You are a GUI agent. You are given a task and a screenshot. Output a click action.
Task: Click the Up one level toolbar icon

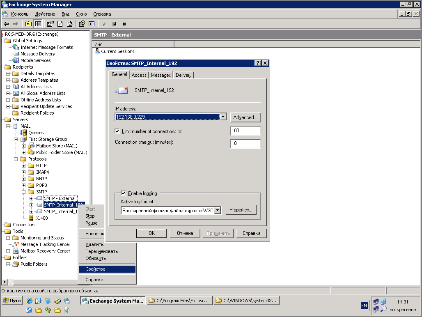coord(28,24)
